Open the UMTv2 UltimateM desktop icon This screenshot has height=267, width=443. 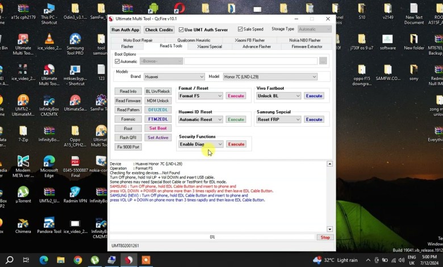23,105
